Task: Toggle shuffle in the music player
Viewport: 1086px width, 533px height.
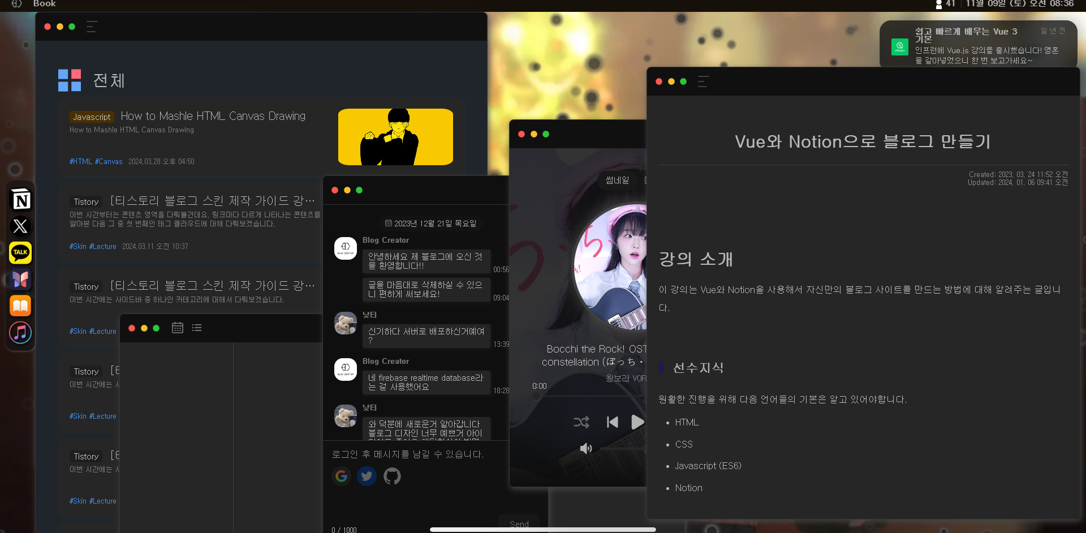Action: click(581, 422)
